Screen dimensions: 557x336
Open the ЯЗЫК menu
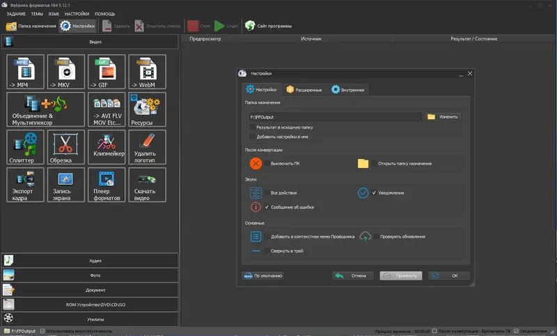coord(54,14)
